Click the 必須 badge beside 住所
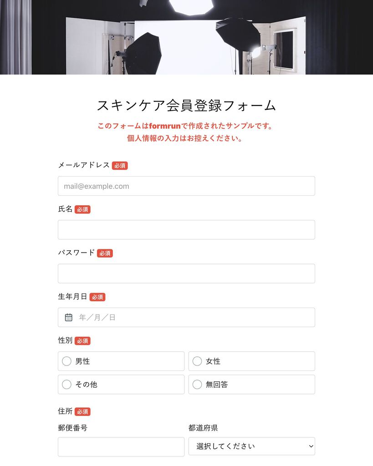 pos(82,411)
